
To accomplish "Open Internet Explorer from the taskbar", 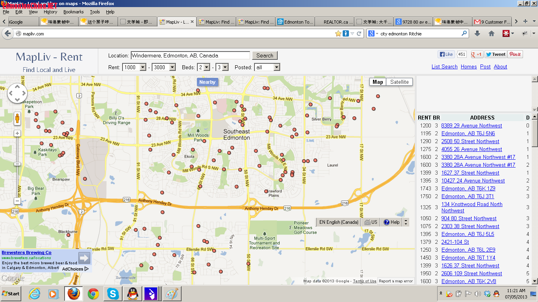I will pos(35,294).
